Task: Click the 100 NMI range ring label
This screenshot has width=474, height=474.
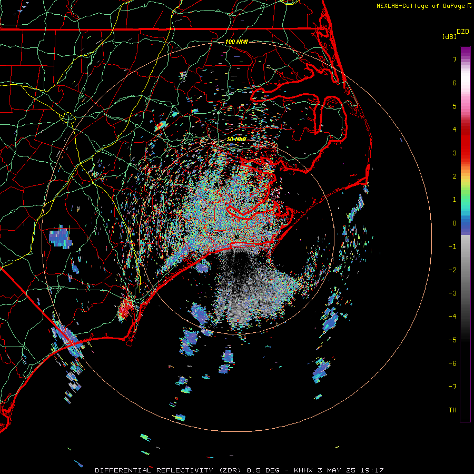Action: [x=236, y=42]
